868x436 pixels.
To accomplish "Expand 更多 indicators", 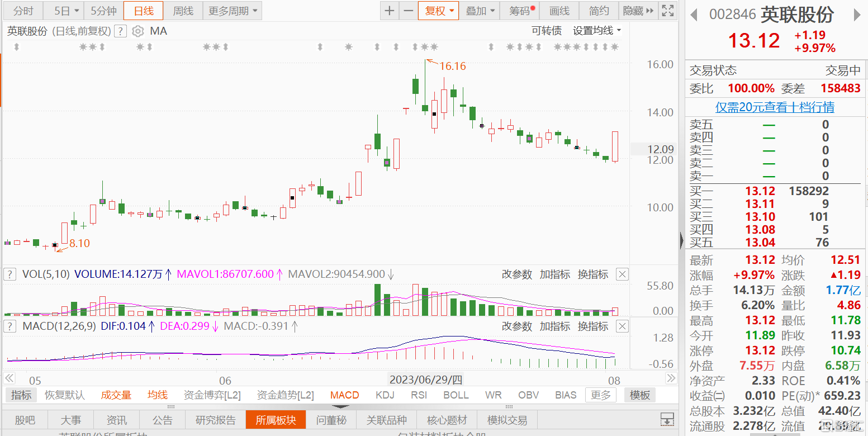I will coord(601,395).
